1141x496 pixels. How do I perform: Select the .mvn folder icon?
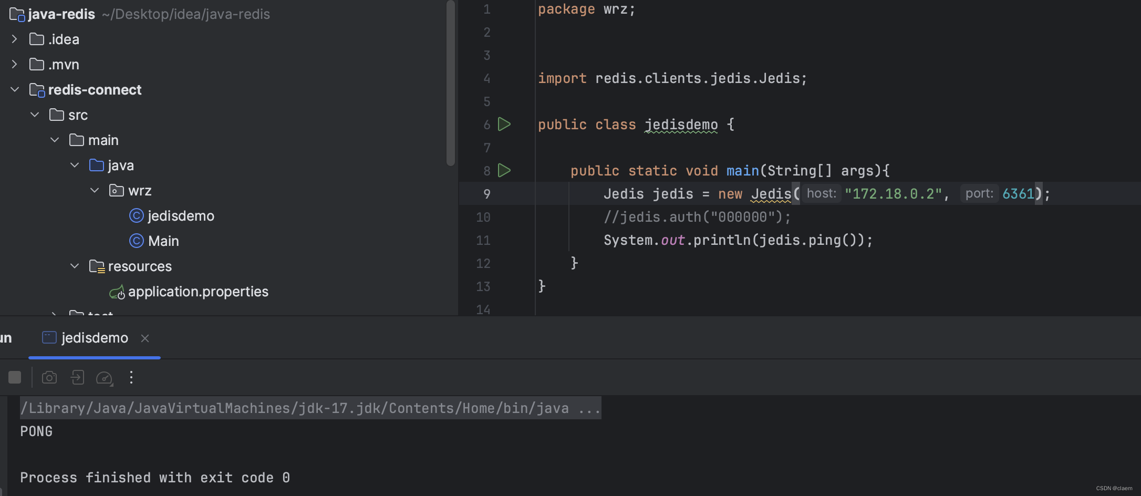(37, 65)
